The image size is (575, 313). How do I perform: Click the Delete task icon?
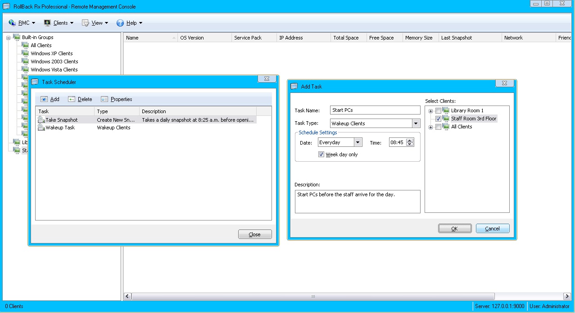72,99
